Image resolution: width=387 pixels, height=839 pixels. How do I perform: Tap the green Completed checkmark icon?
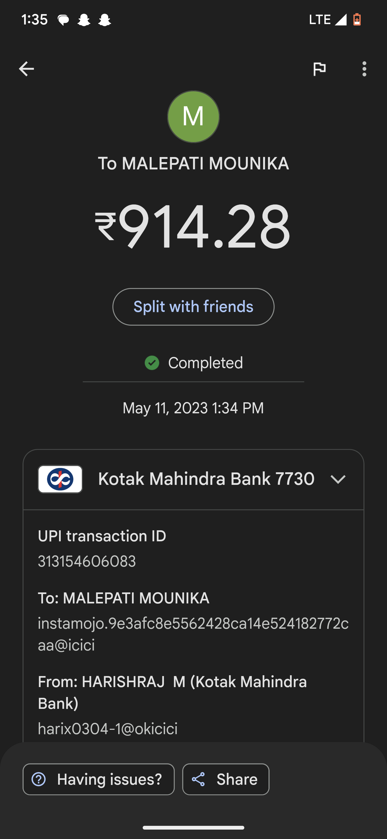click(152, 363)
